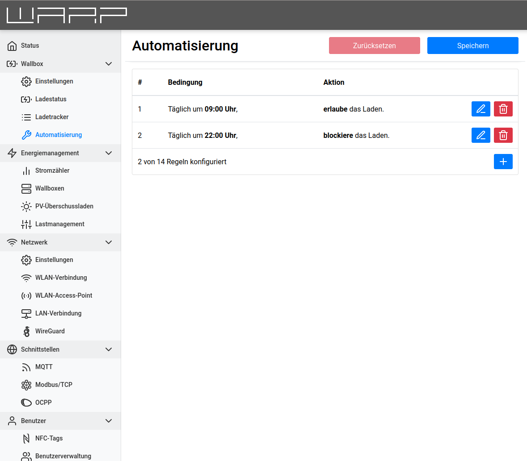Collapse the Wallbox section chevron
527x461 pixels.
(x=109, y=64)
